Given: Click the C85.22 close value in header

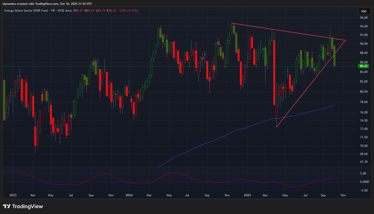Looking at the screenshot, I should [x=111, y=11].
